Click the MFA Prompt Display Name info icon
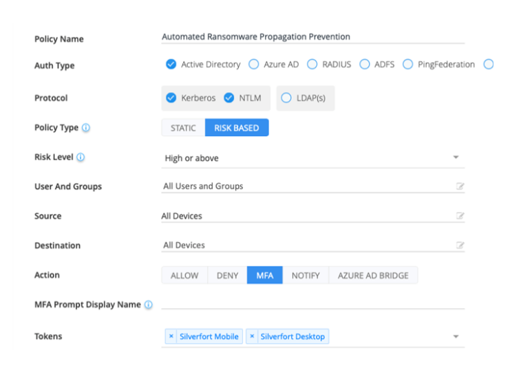The height and width of the screenshot is (383, 519). tap(149, 305)
